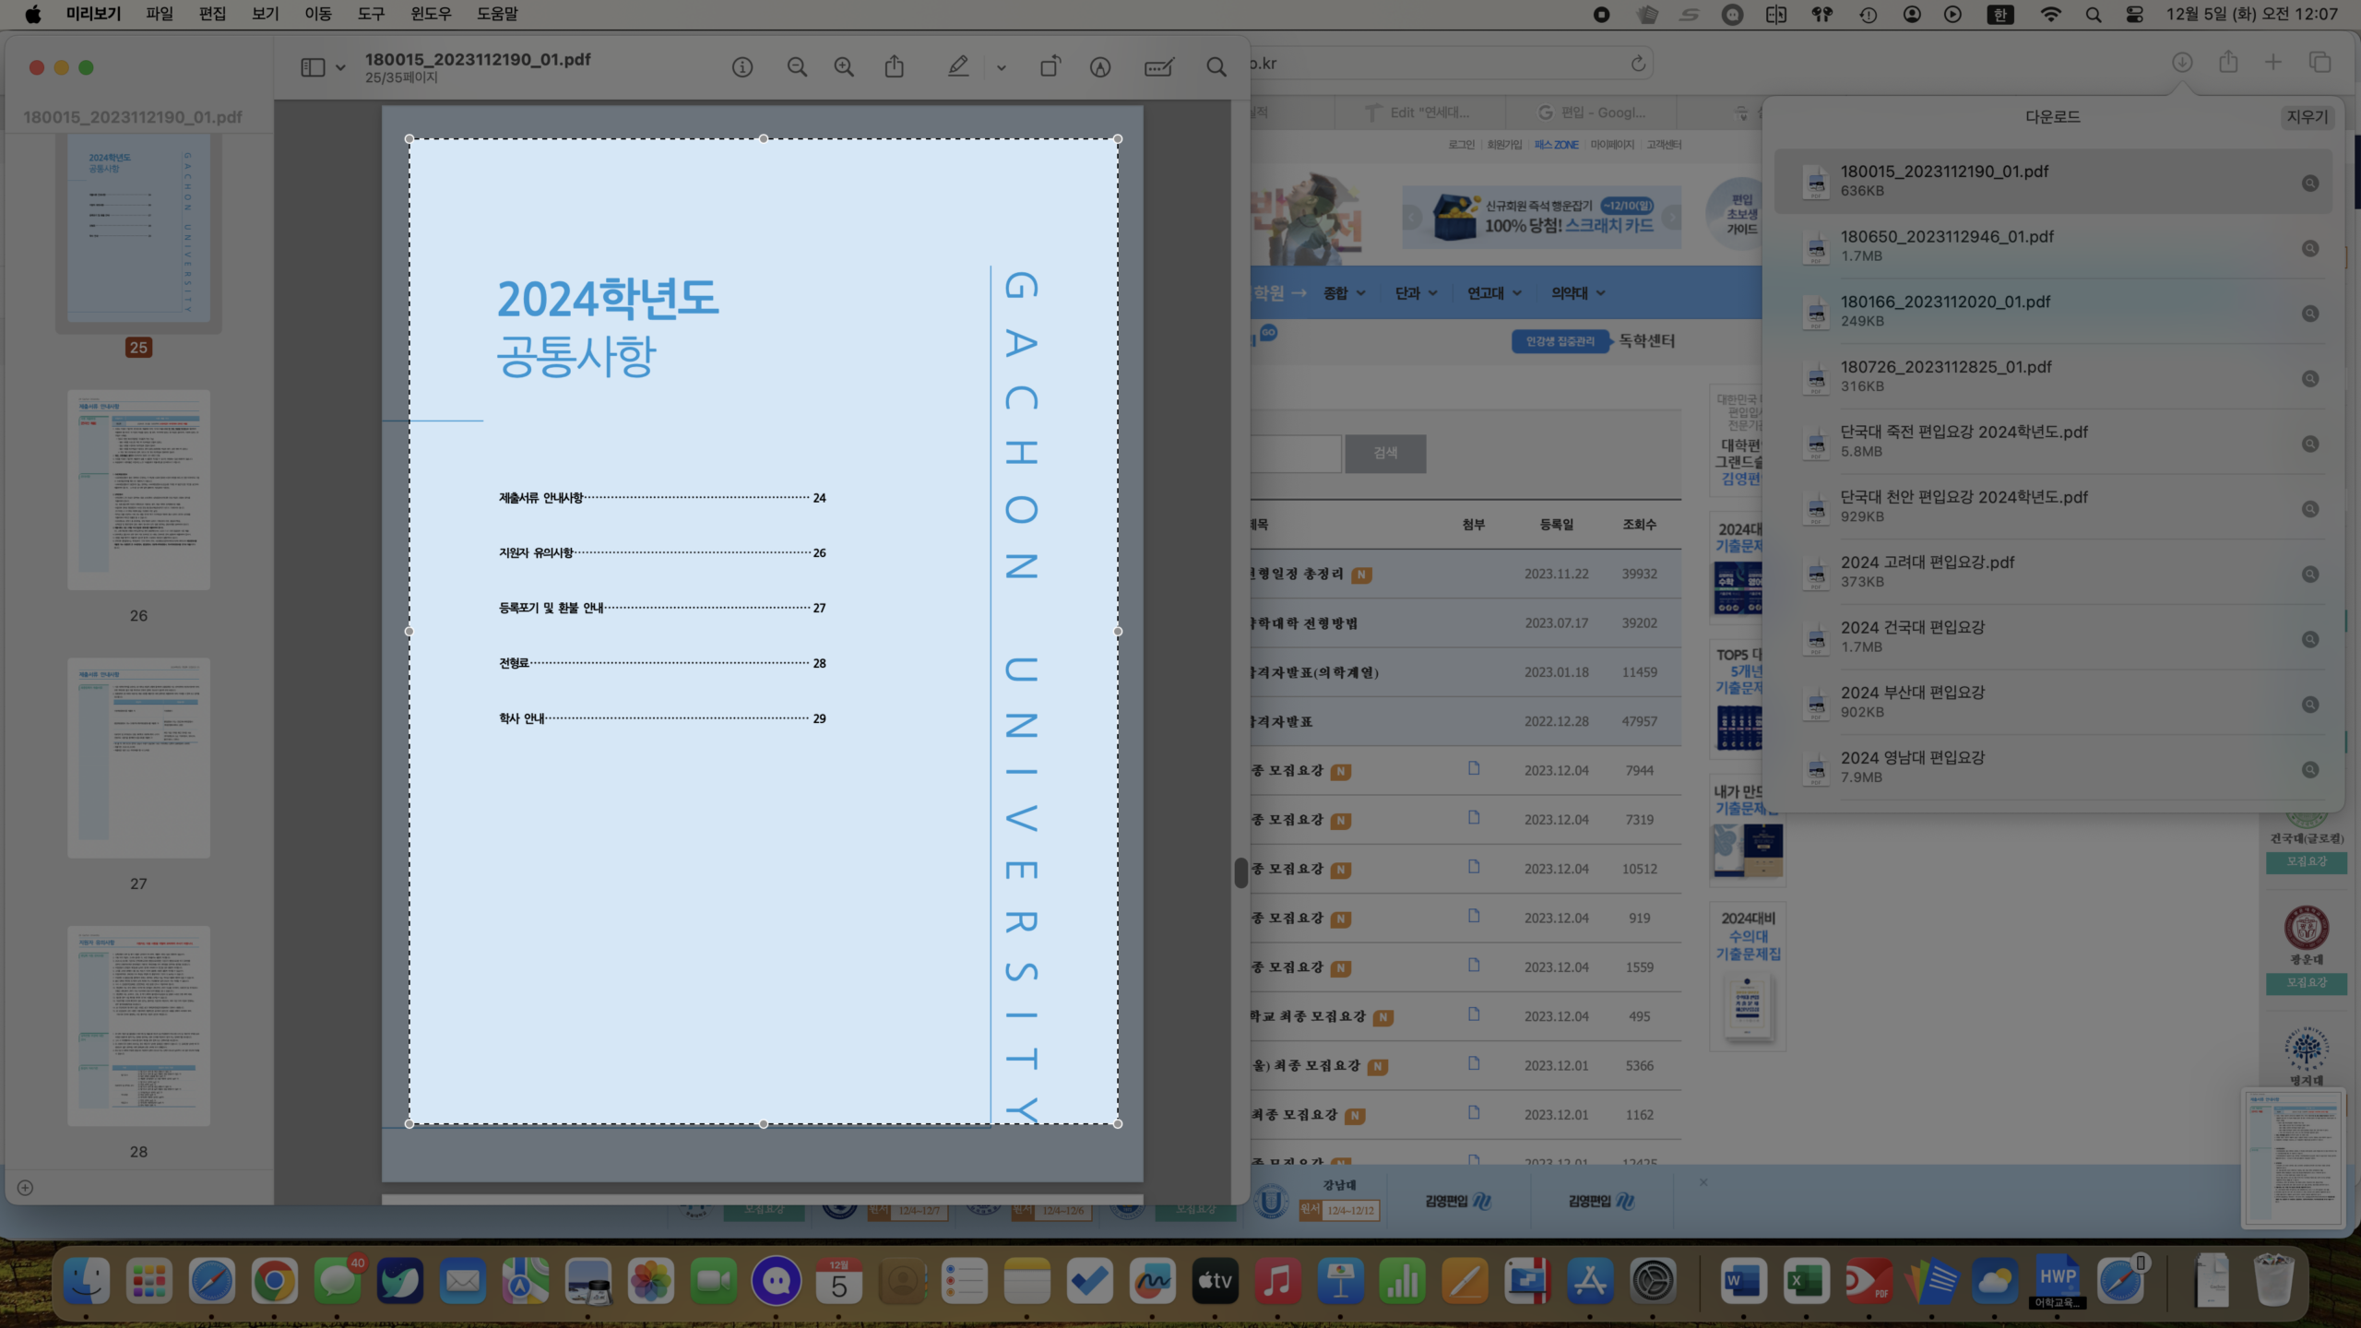Click Safari share toolbar icon
2361x1328 pixels.
point(2228,62)
